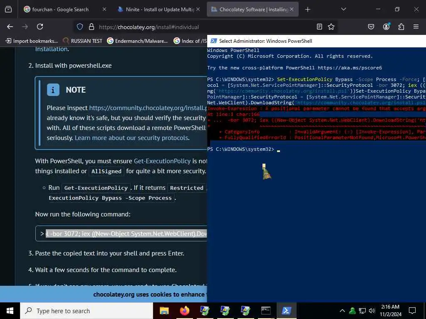426x319 pixels.
Task: Click the install command code box
Action: [x=121, y=233]
